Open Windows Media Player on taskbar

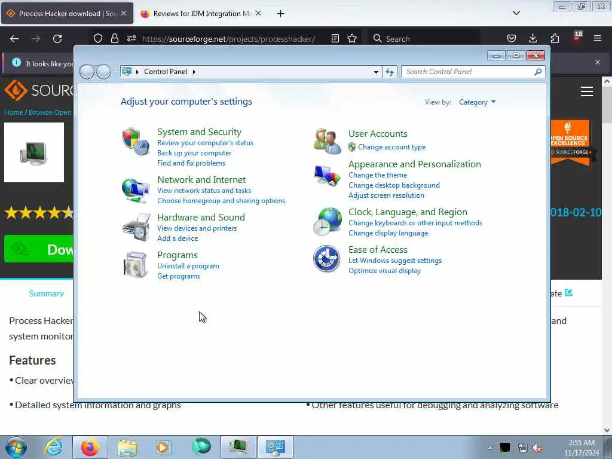pos(164,448)
